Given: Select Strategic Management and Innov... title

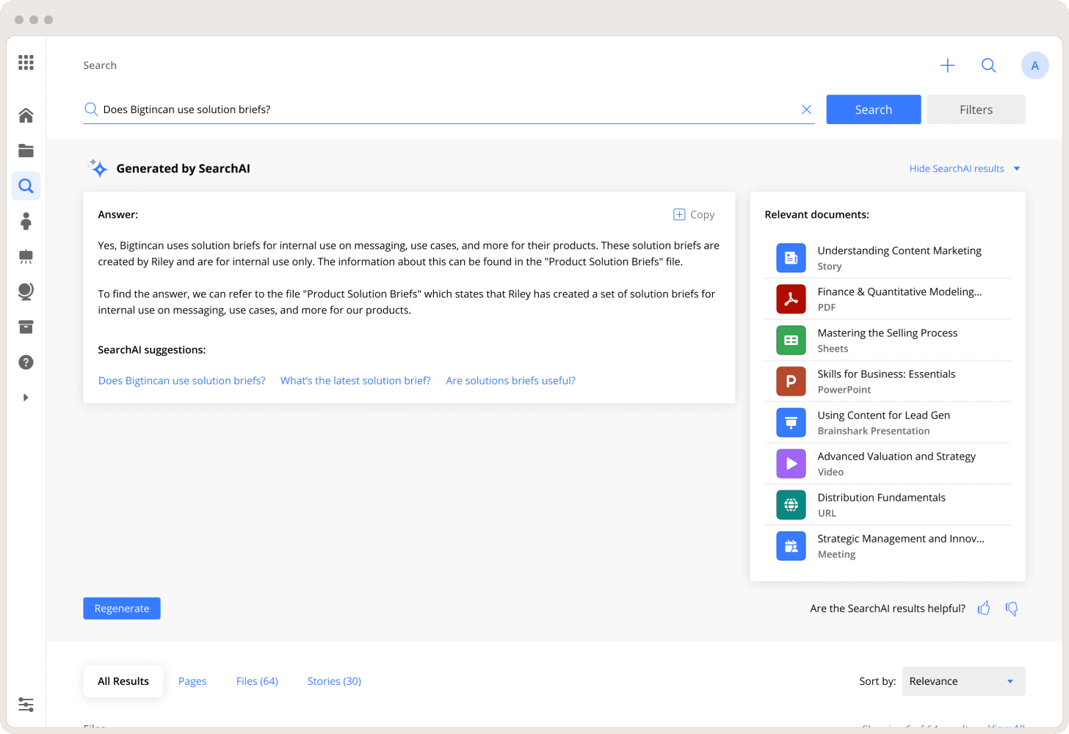Looking at the screenshot, I should (x=901, y=538).
